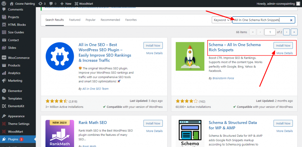Open Theme Settings in the sidebar

[18, 124]
